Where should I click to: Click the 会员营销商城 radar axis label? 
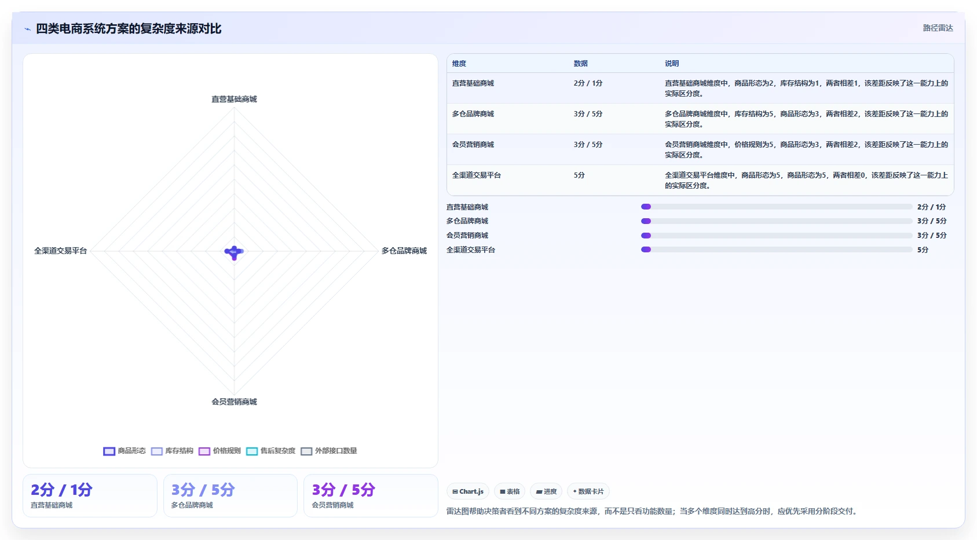point(234,402)
